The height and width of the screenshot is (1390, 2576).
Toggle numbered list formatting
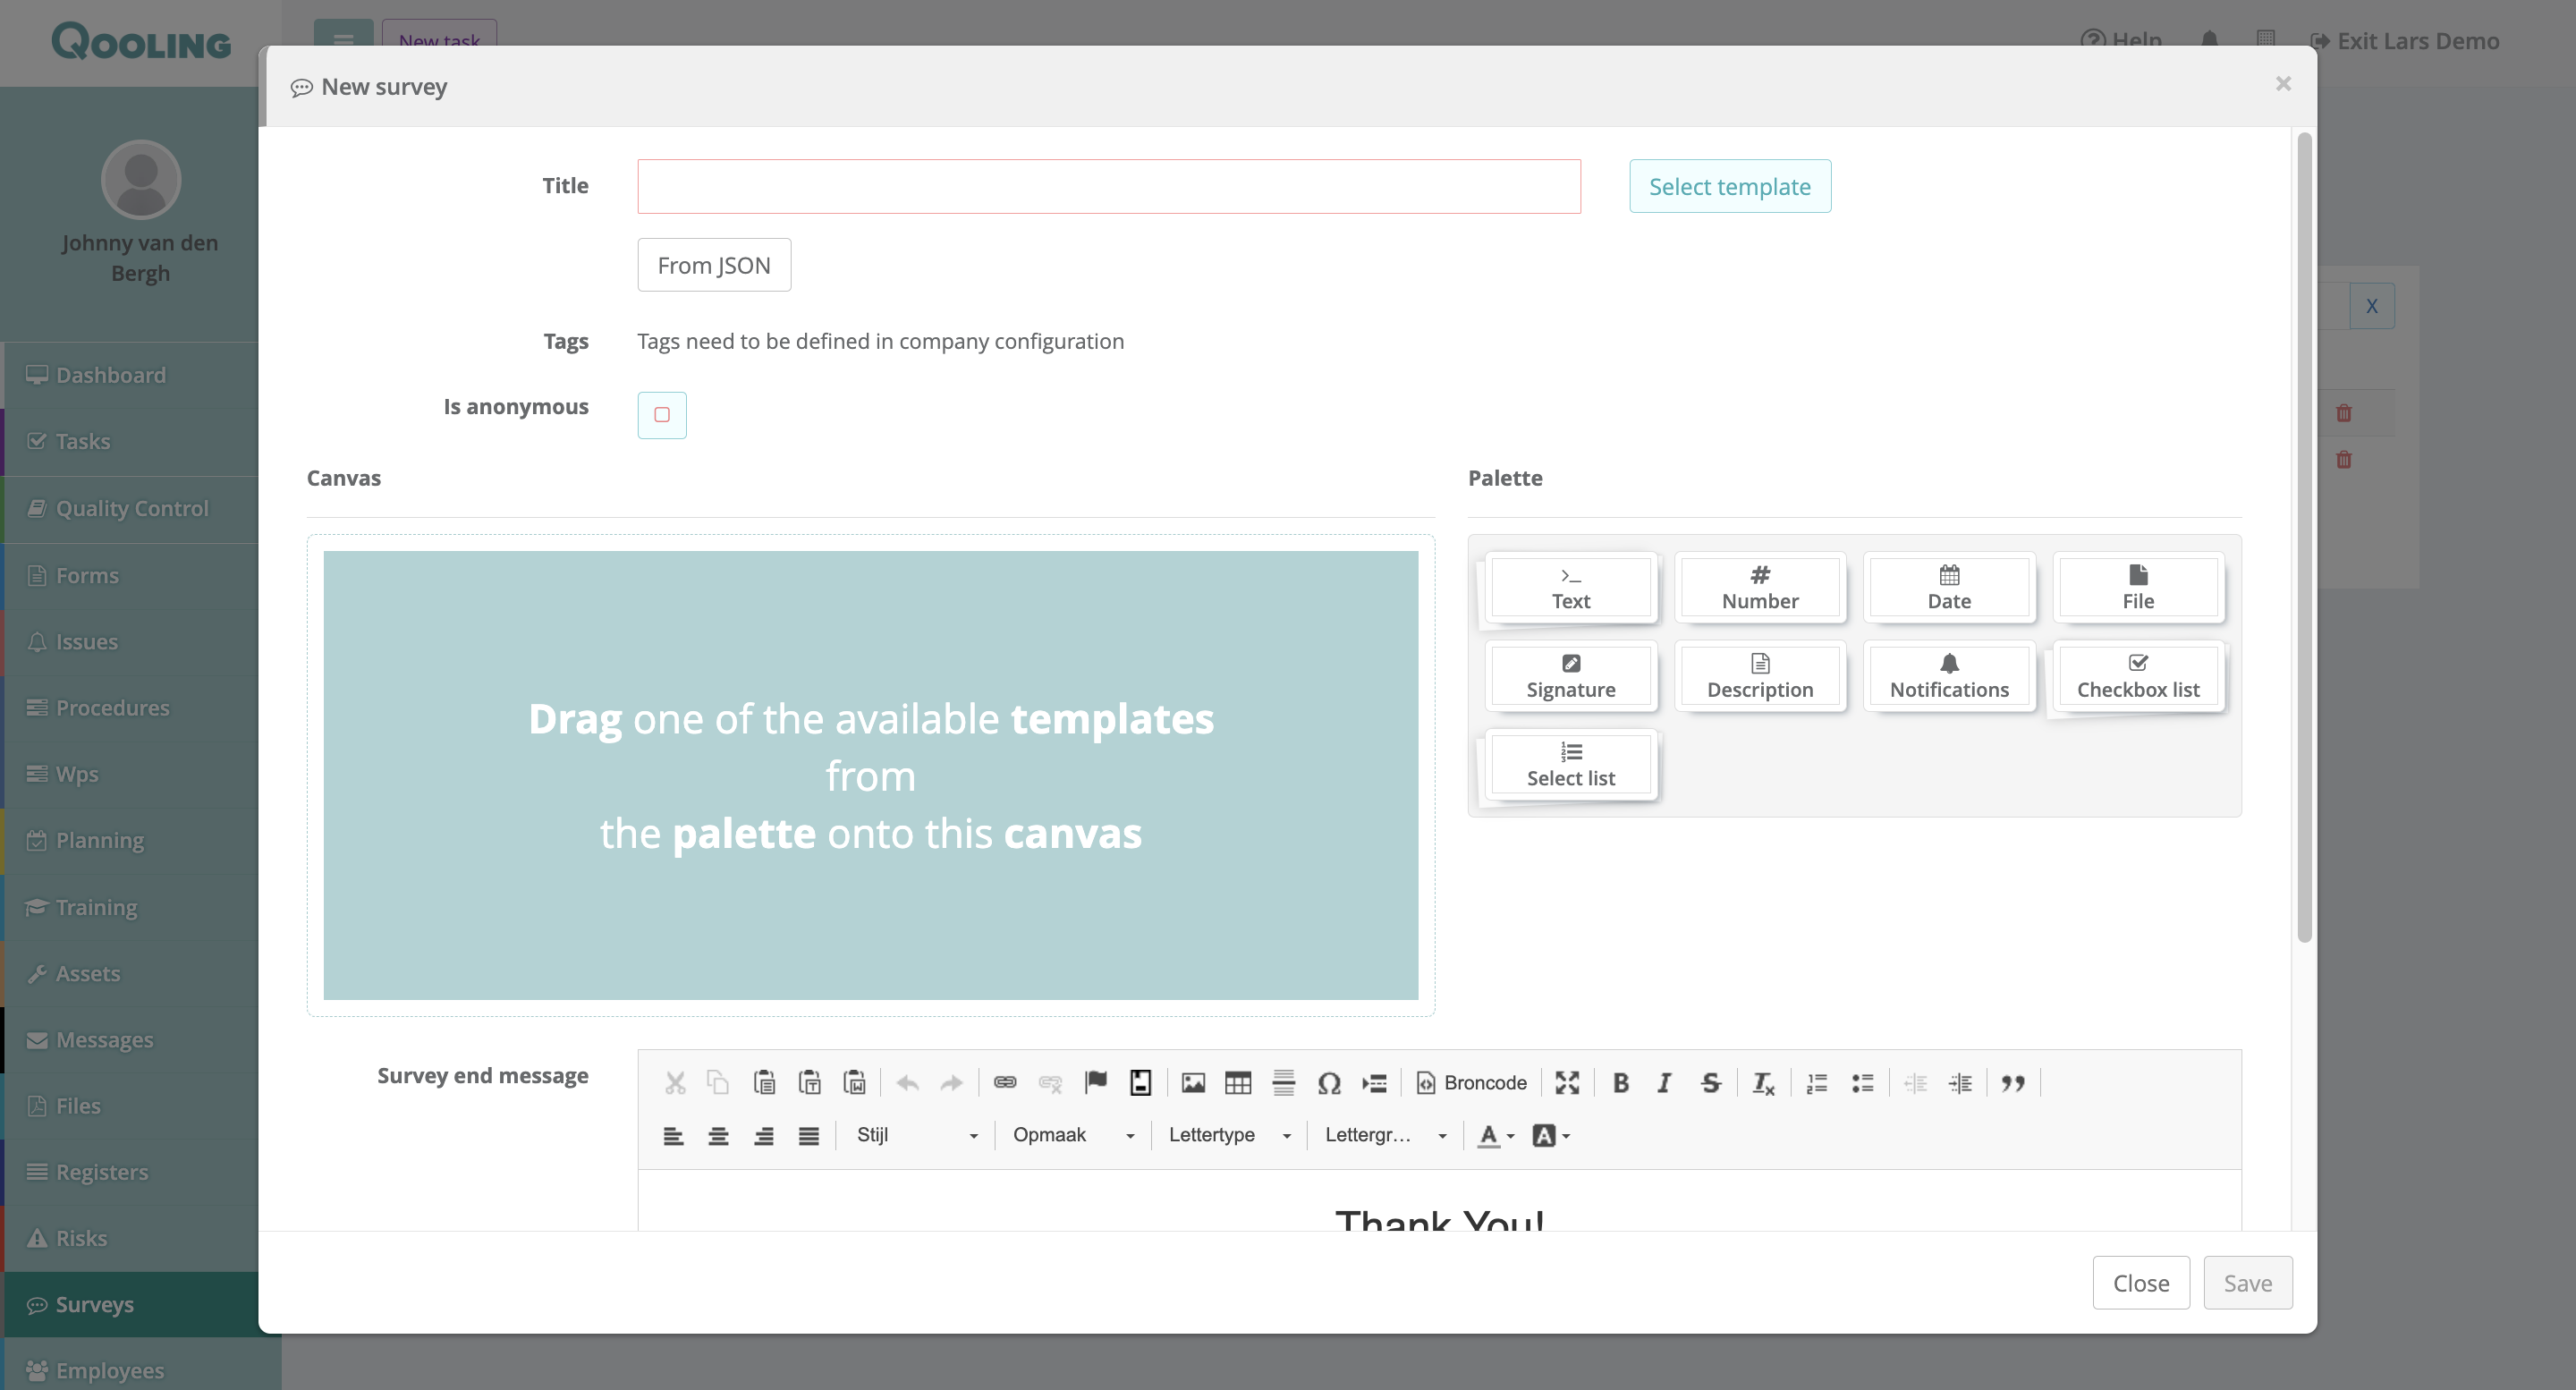tap(1817, 1083)
